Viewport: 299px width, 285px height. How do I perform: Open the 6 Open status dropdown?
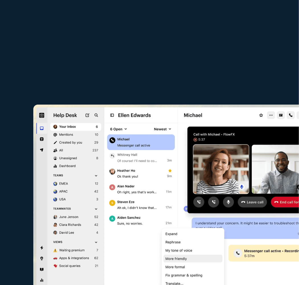click(118, 129)
